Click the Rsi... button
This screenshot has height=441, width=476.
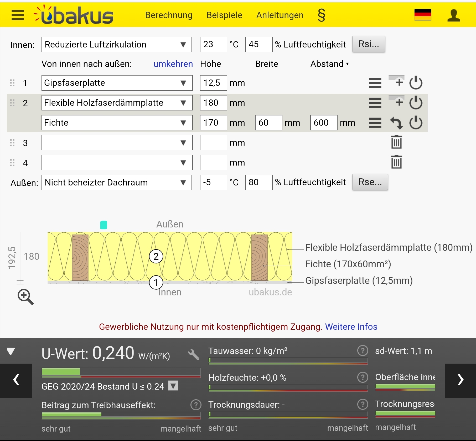click(369, 44)
